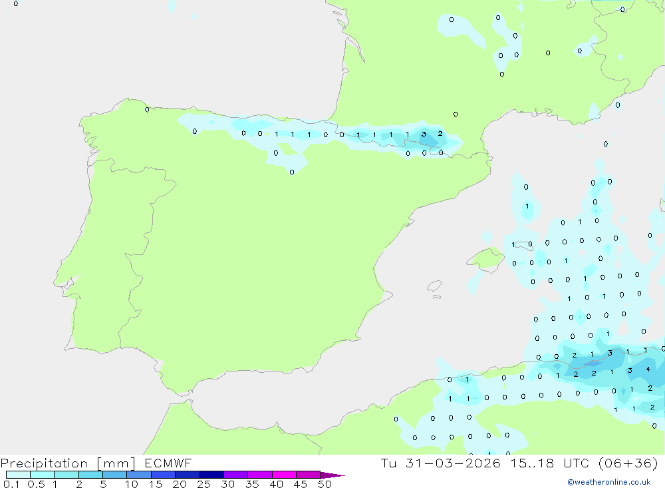Screen dimensions: 665x488
Task: Click the 0.1–0.5 mm lightest cyan legend swatch
Action: (18, 475)
